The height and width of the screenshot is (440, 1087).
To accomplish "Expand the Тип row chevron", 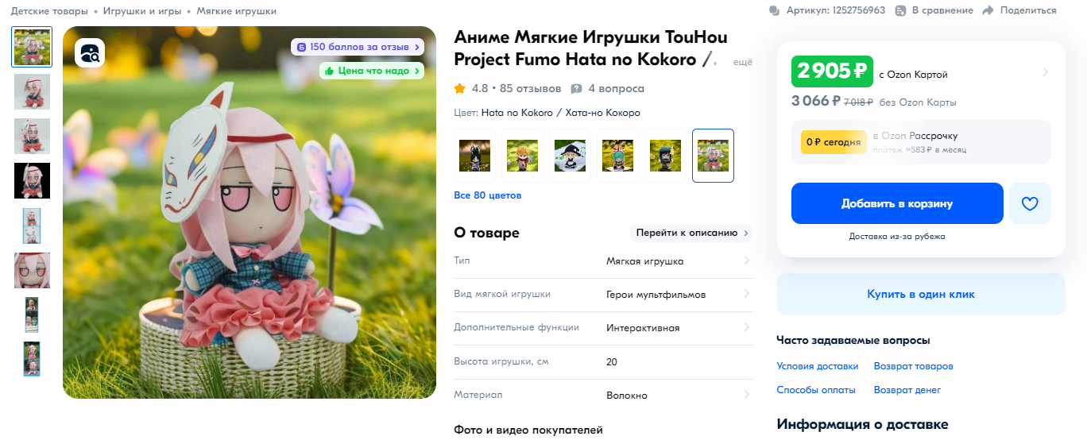I will pos(746,261).
